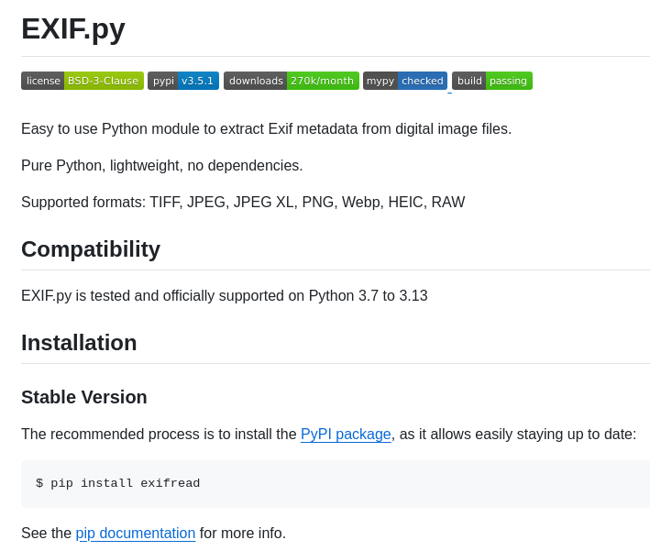
Task: Click the EXIF.py main heading
Action: 73,29
